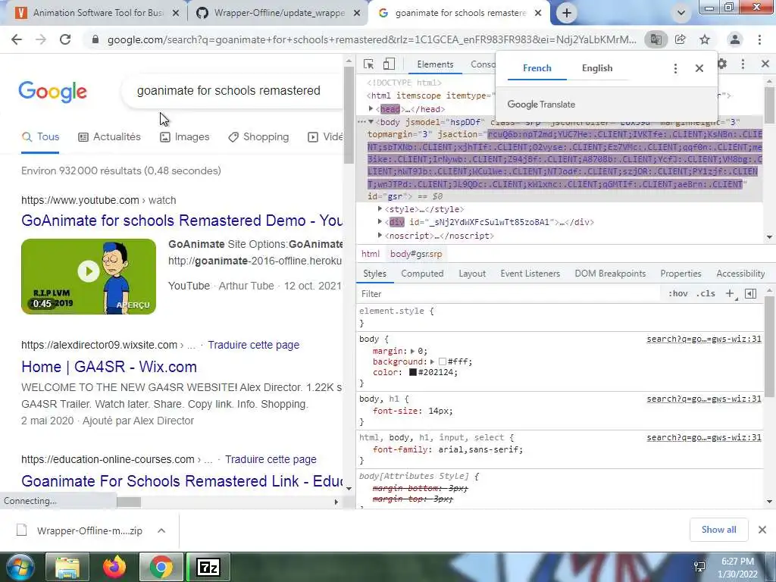Show all downloads
The height and width of the screenshot is (582, 776).
[x=718, y=530]
